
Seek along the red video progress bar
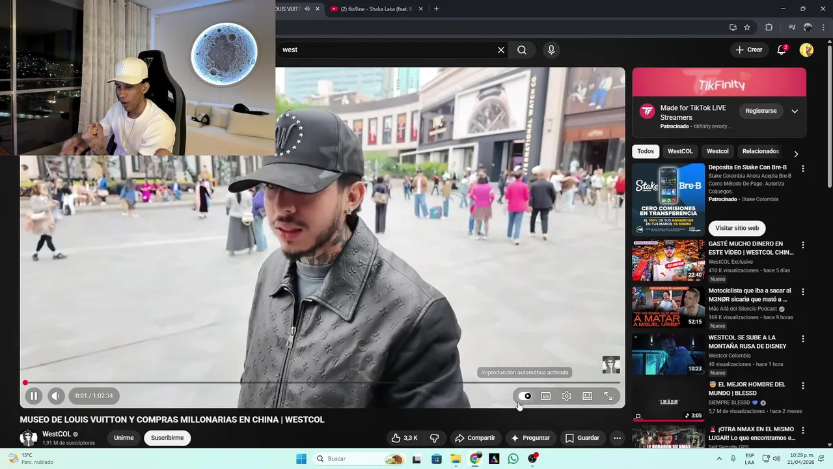click(x=322, y=382)
